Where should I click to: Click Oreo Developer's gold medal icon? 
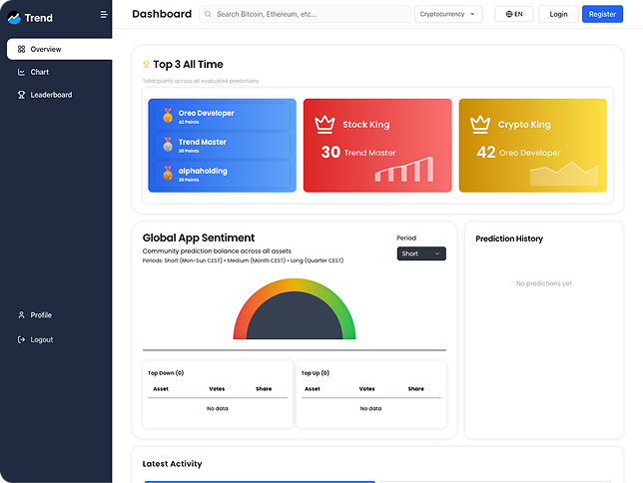[168, 116]
